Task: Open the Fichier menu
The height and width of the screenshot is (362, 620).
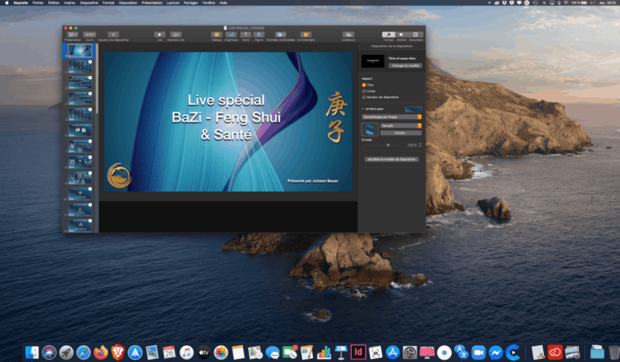Action: coord(38,3)
